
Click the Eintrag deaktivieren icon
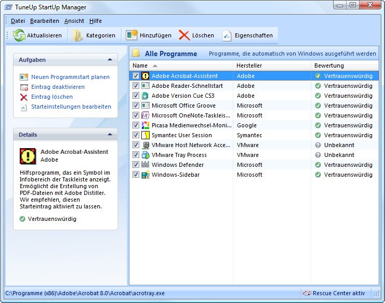[x=24, y=87]
